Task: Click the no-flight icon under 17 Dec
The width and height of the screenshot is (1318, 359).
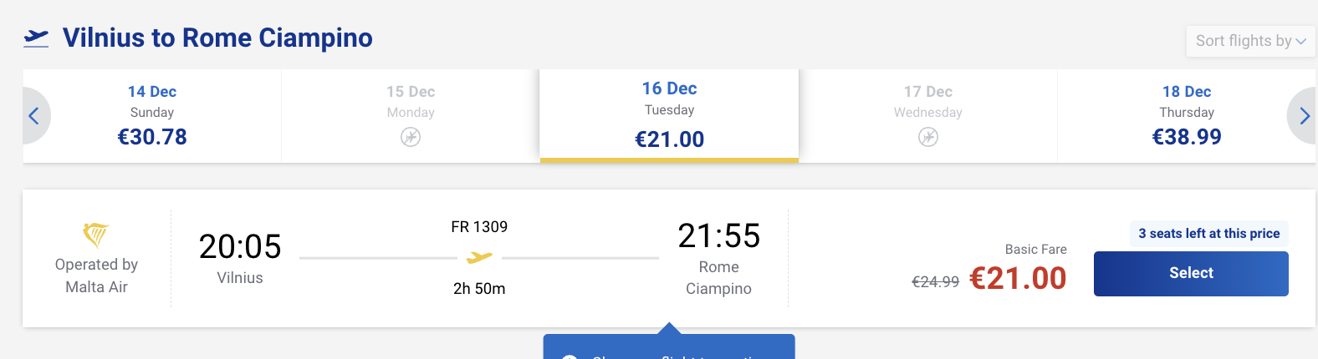Action: (928, 137)
